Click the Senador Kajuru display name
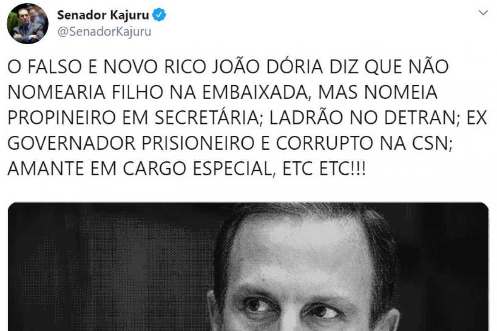This screenshot has height=331, width=497. (x=104, y=16)
